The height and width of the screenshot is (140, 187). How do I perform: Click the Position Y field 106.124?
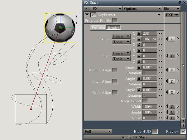pyautogui.click(x=149, y=39)
